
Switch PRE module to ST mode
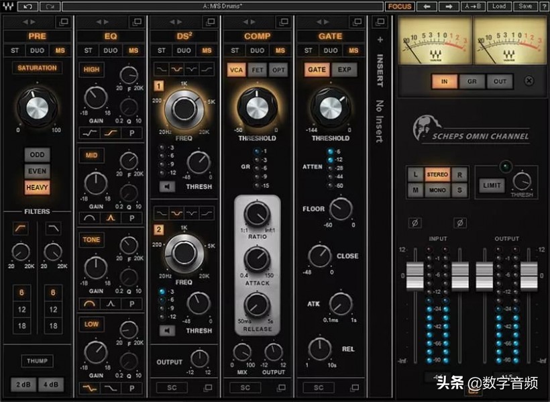(15, 50)
